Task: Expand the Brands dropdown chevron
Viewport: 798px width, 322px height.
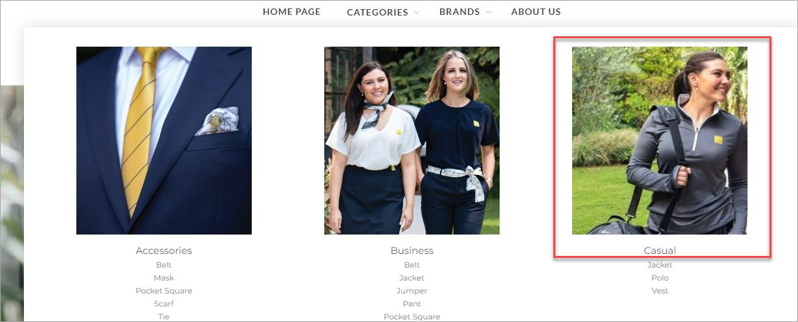Action: pos(489,12)
